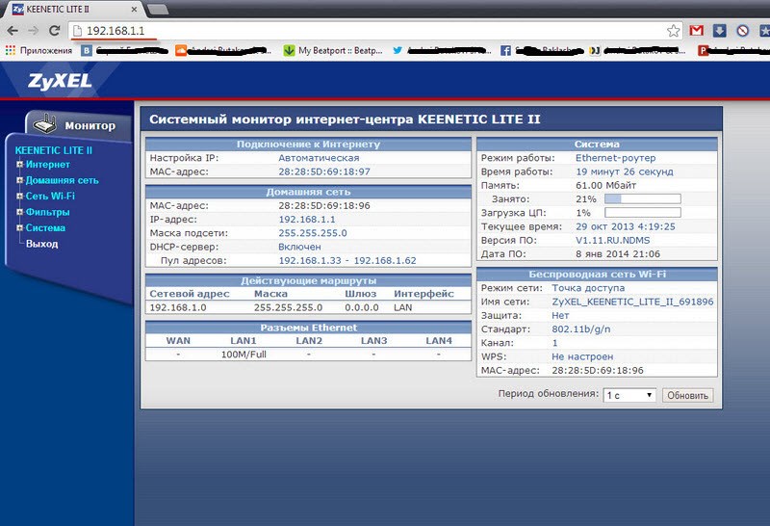
Task: Click the DHCP Включен link
Action: [x=299, y=247]
